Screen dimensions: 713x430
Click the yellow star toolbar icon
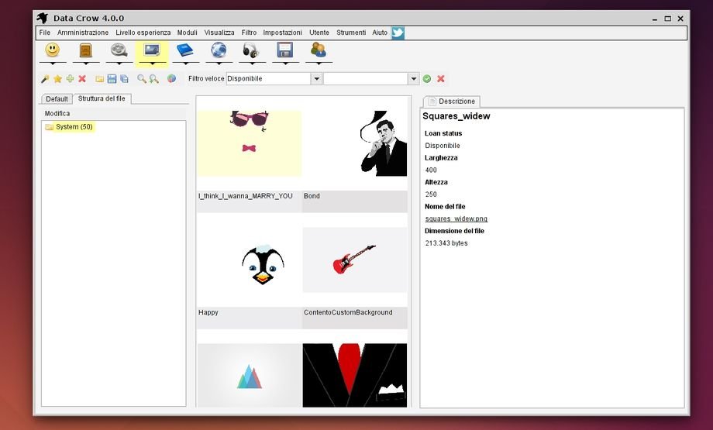pos(57,79)
